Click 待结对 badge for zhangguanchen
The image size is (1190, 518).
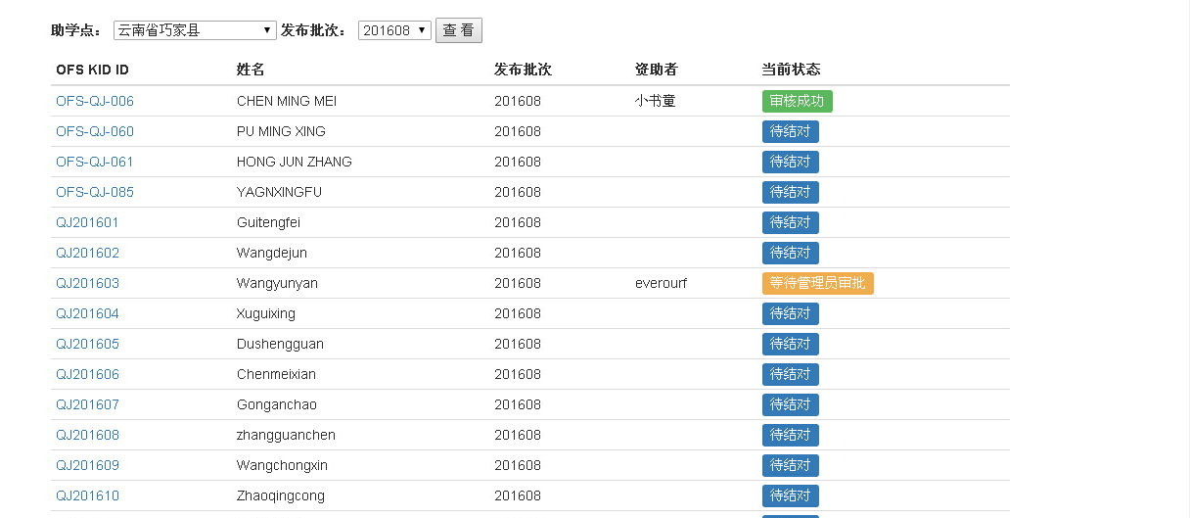[791, 435]
